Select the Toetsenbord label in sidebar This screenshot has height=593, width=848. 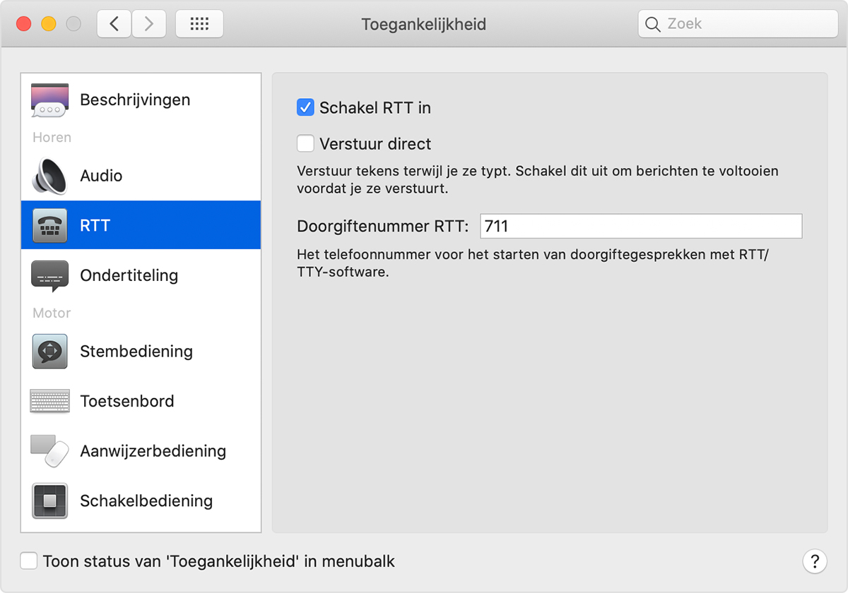click(x=127, y=401)
